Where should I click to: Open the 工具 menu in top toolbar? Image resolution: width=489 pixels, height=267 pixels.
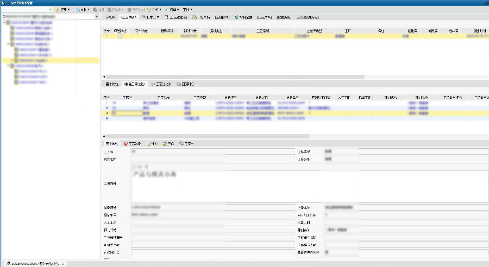187,10
